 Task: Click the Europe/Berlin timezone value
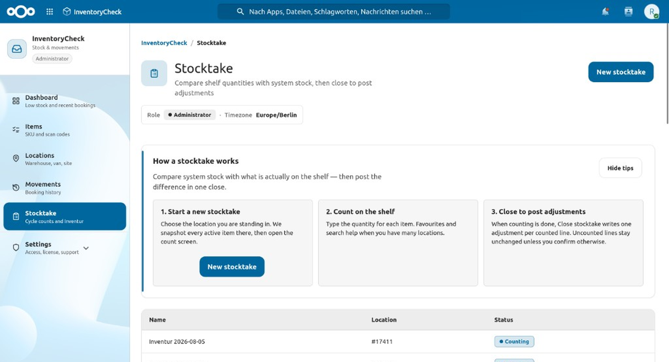(x=276, y=115)
